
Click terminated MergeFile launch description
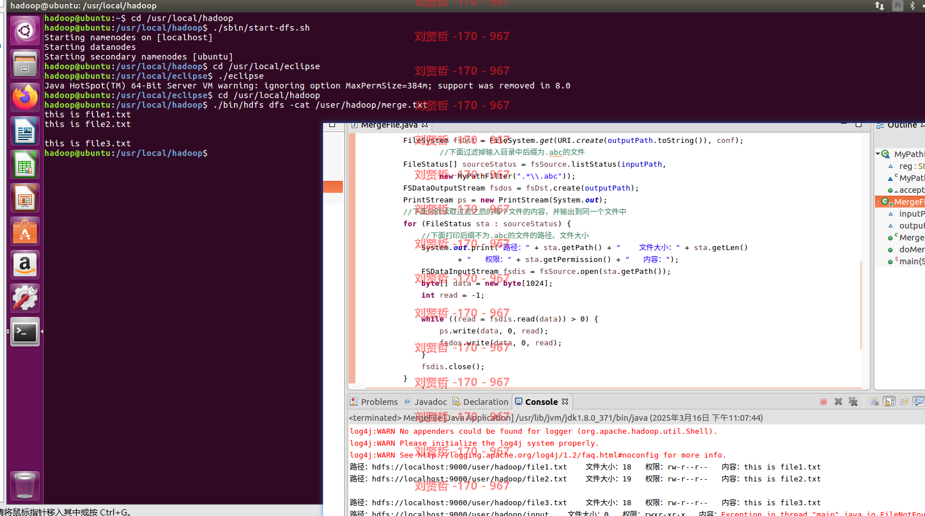click(x=556, y=418)
